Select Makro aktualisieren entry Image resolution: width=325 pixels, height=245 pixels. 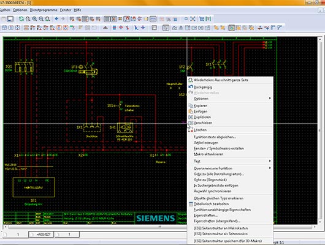(x=230, y=154)
